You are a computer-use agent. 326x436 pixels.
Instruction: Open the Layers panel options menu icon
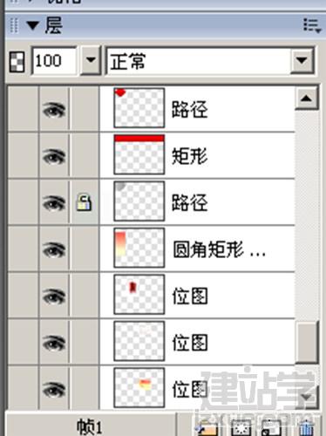(x=312, y=25)
